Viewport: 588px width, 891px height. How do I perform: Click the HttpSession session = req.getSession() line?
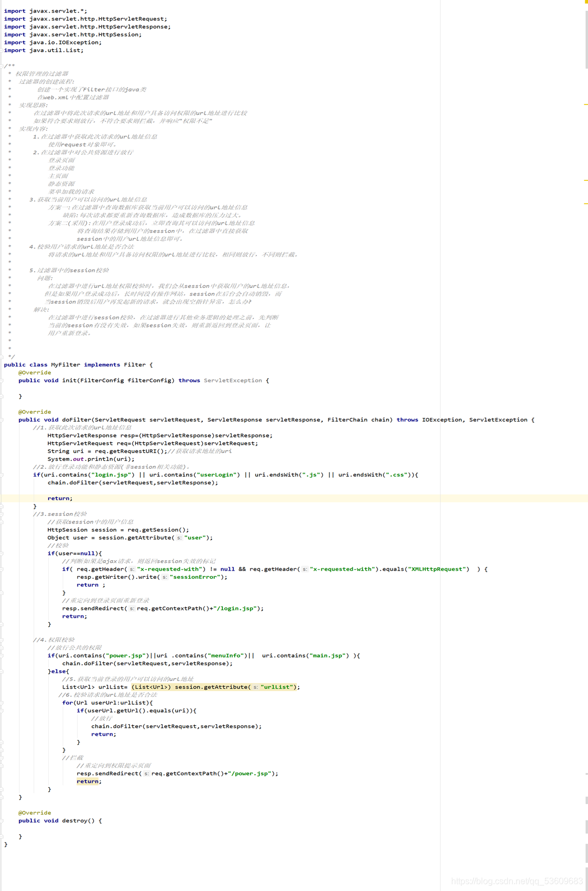[118, 530]
